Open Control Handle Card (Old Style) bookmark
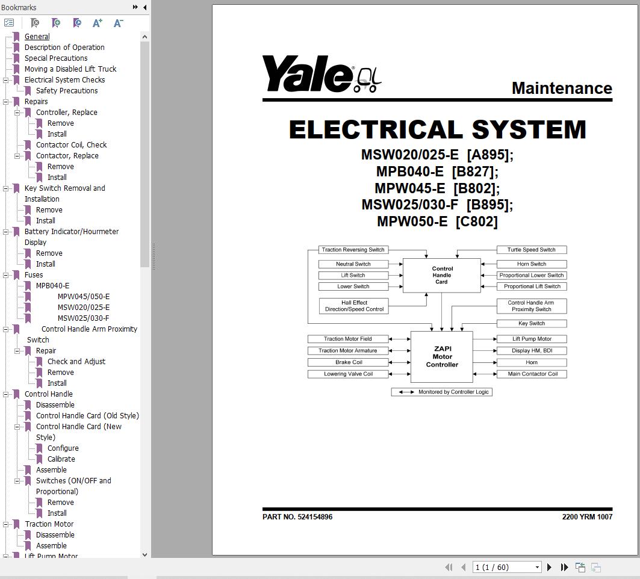 (x=87, y=416)
